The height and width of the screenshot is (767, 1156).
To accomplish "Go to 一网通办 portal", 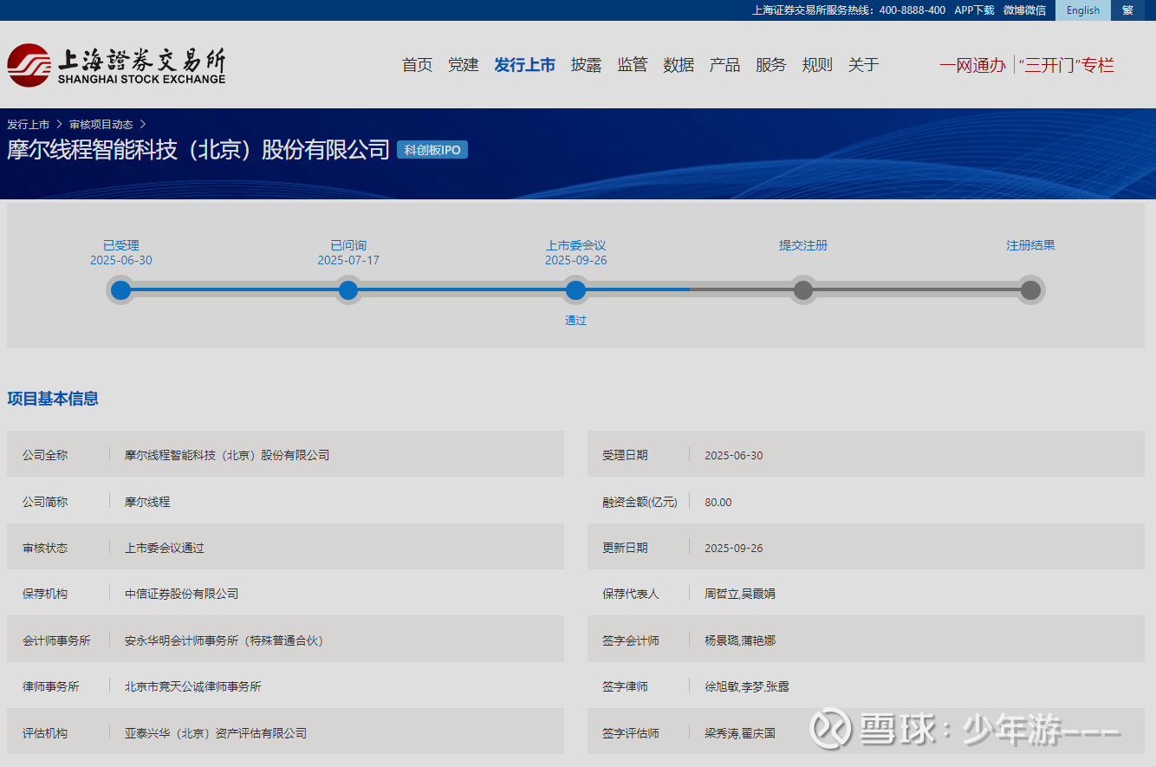I will pyautogui.click(x=972, y=65).
